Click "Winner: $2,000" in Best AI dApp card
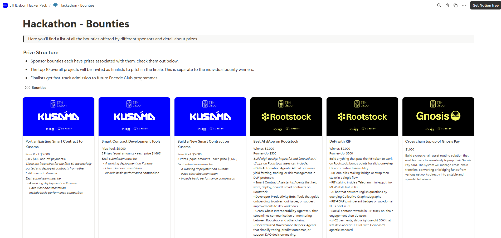Screen dimensions: 501x238 point(264,149)
